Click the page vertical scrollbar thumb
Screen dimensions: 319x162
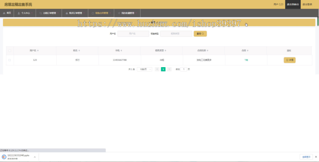(318, 21)
